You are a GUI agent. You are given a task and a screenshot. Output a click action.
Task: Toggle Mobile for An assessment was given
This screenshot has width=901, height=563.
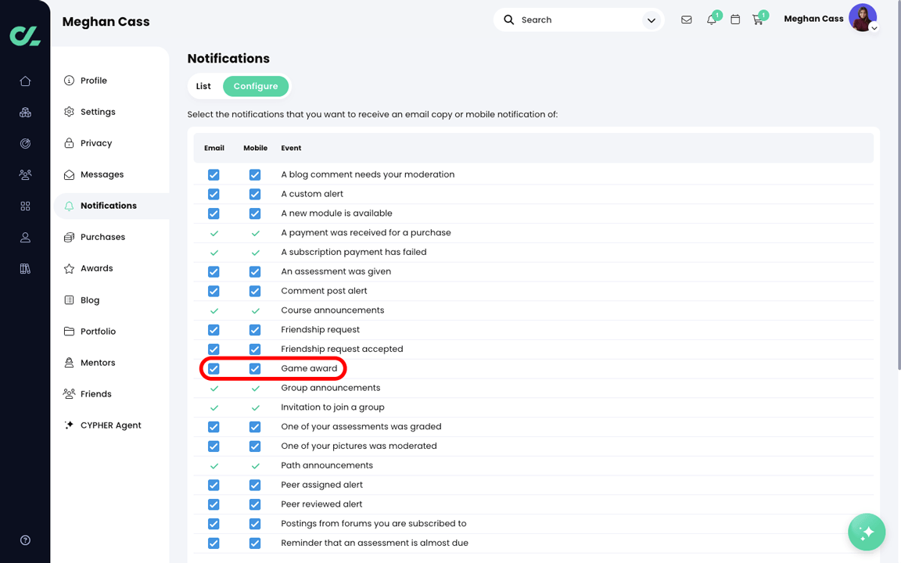coord(255,272)
